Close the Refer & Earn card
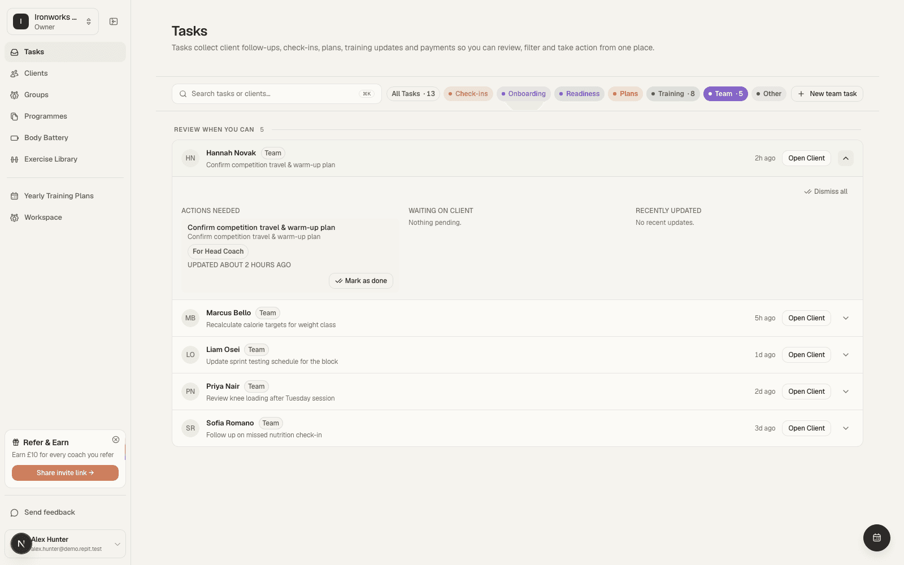Screen dimensions: 904x565 116,440
